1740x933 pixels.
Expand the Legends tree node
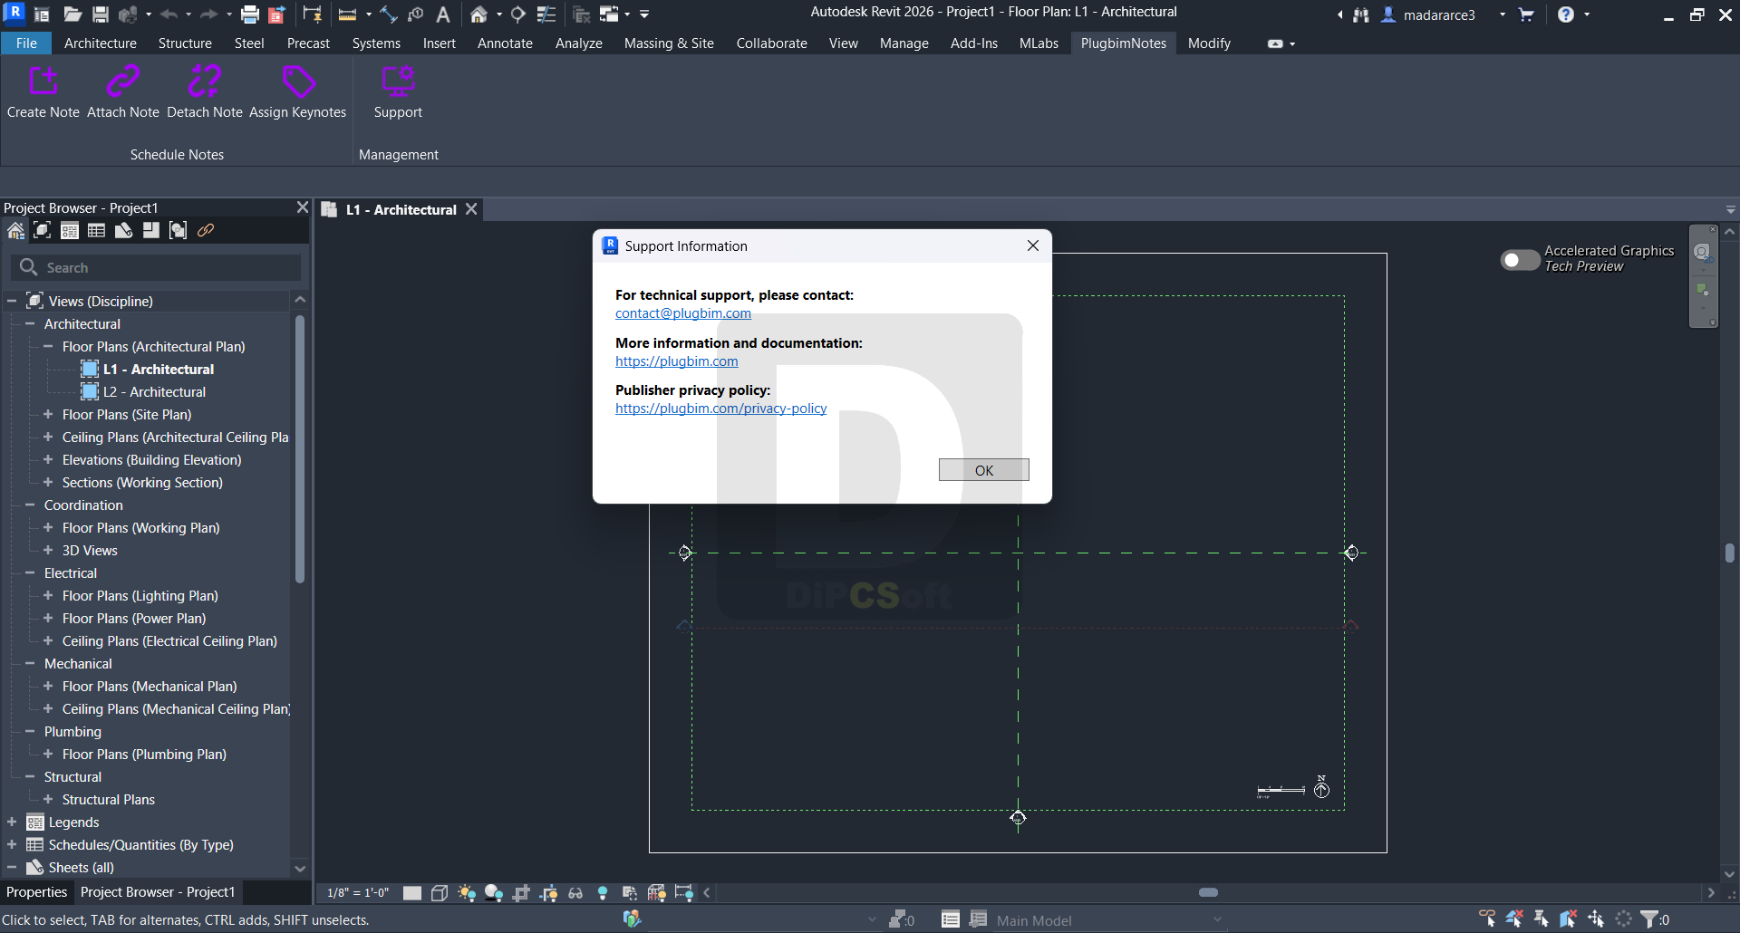[12, 822]
